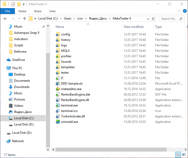Click the templates folder icon

(58, 67)
